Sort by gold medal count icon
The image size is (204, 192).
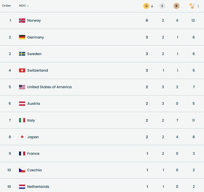[x=146, y=6]
